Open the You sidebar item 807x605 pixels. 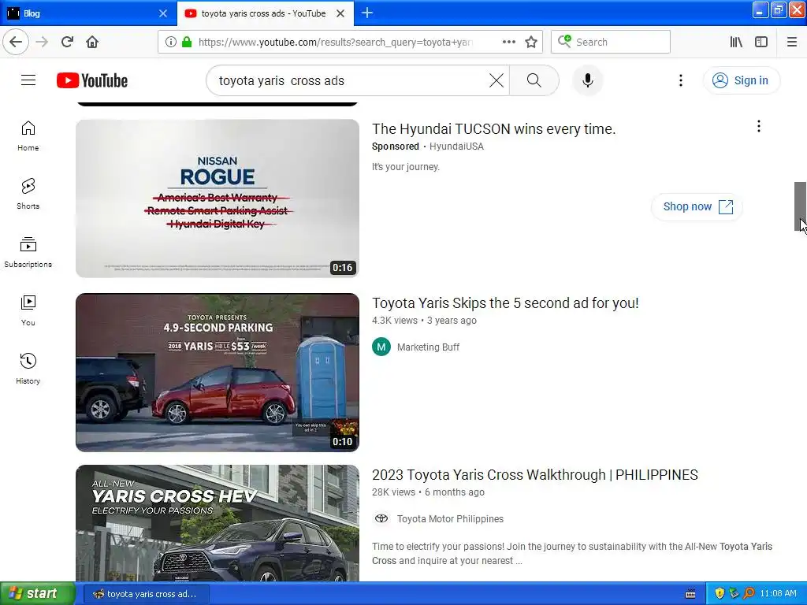tap(28, 310)
